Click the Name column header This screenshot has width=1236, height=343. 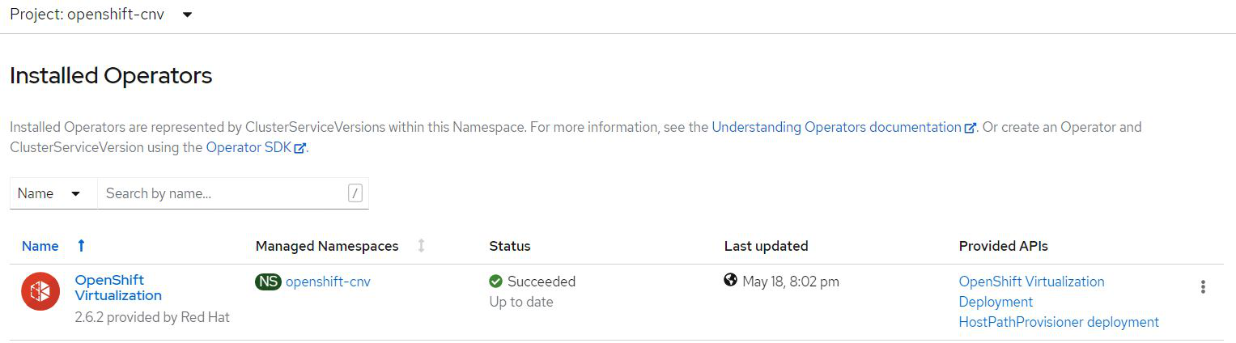(x=40, y=246)
